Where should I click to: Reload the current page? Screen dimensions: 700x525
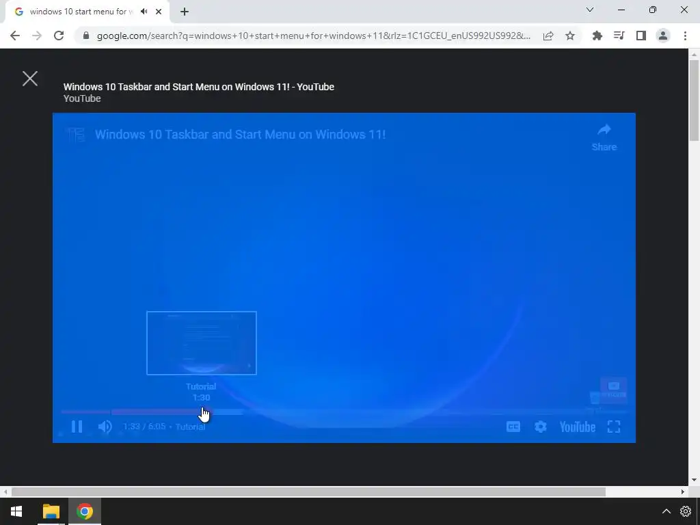59,36
